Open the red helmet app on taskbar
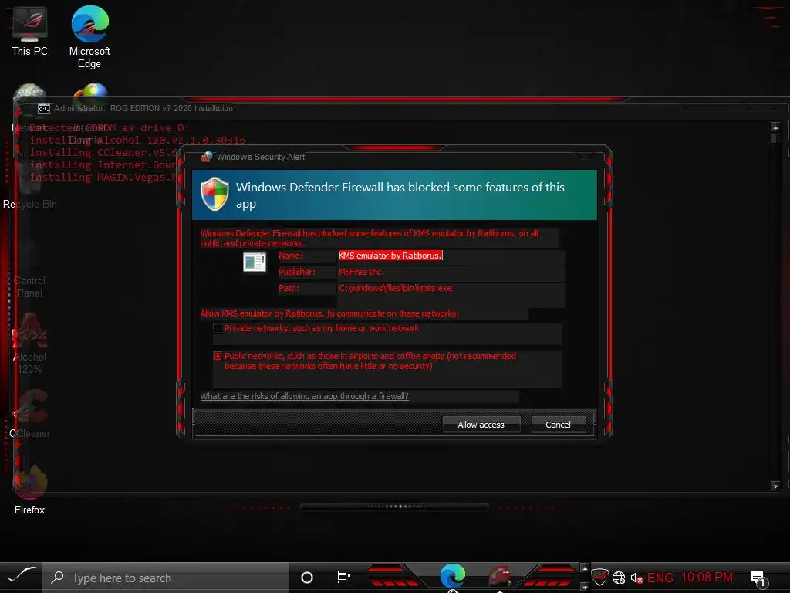Viewport: 790px width, 593px height. tap(499, 576)
